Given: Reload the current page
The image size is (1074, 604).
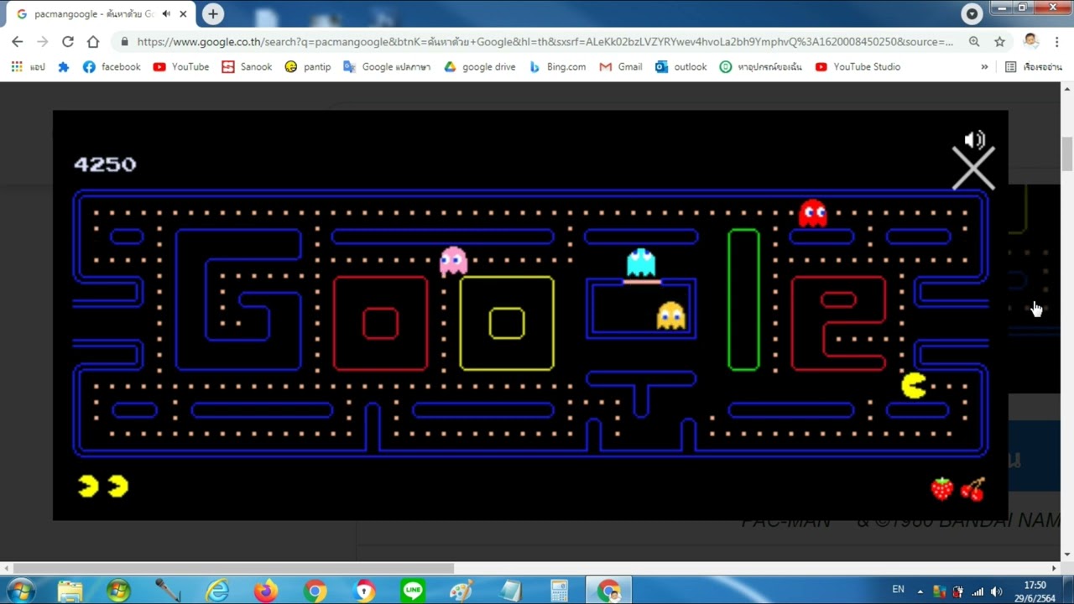Looking at the screenshot, I should pos(68,41).
